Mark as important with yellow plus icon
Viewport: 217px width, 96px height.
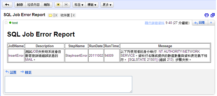[58, 5]
